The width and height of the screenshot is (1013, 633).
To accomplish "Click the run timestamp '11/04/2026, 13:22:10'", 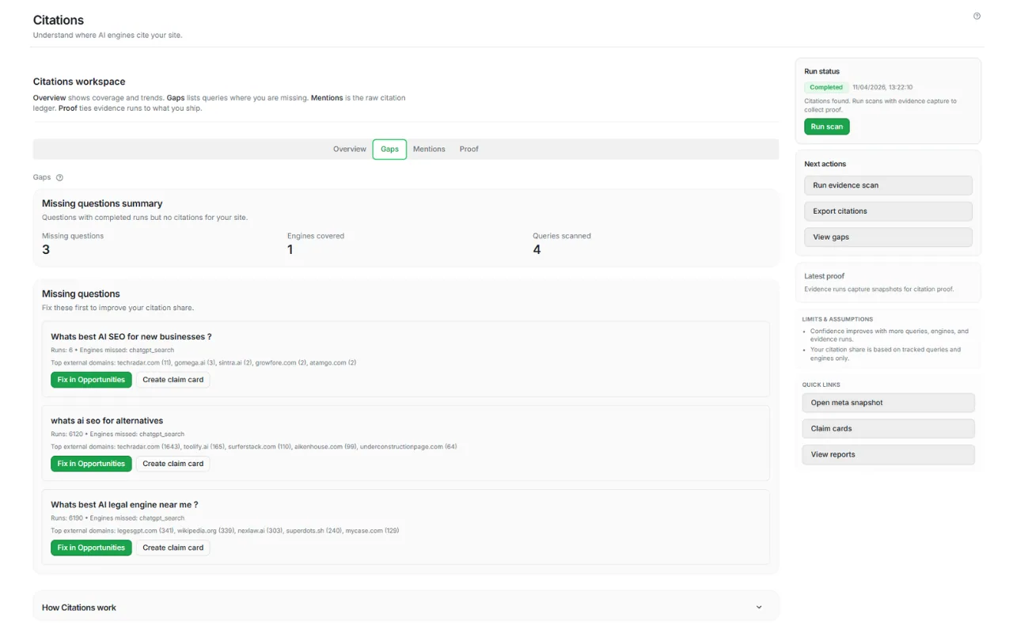I will pos(882,88).
